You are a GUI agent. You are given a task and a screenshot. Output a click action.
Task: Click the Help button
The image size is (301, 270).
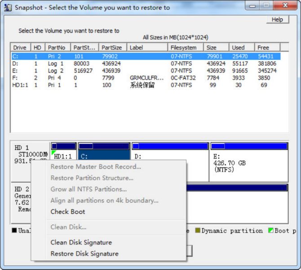pos(277,19)
